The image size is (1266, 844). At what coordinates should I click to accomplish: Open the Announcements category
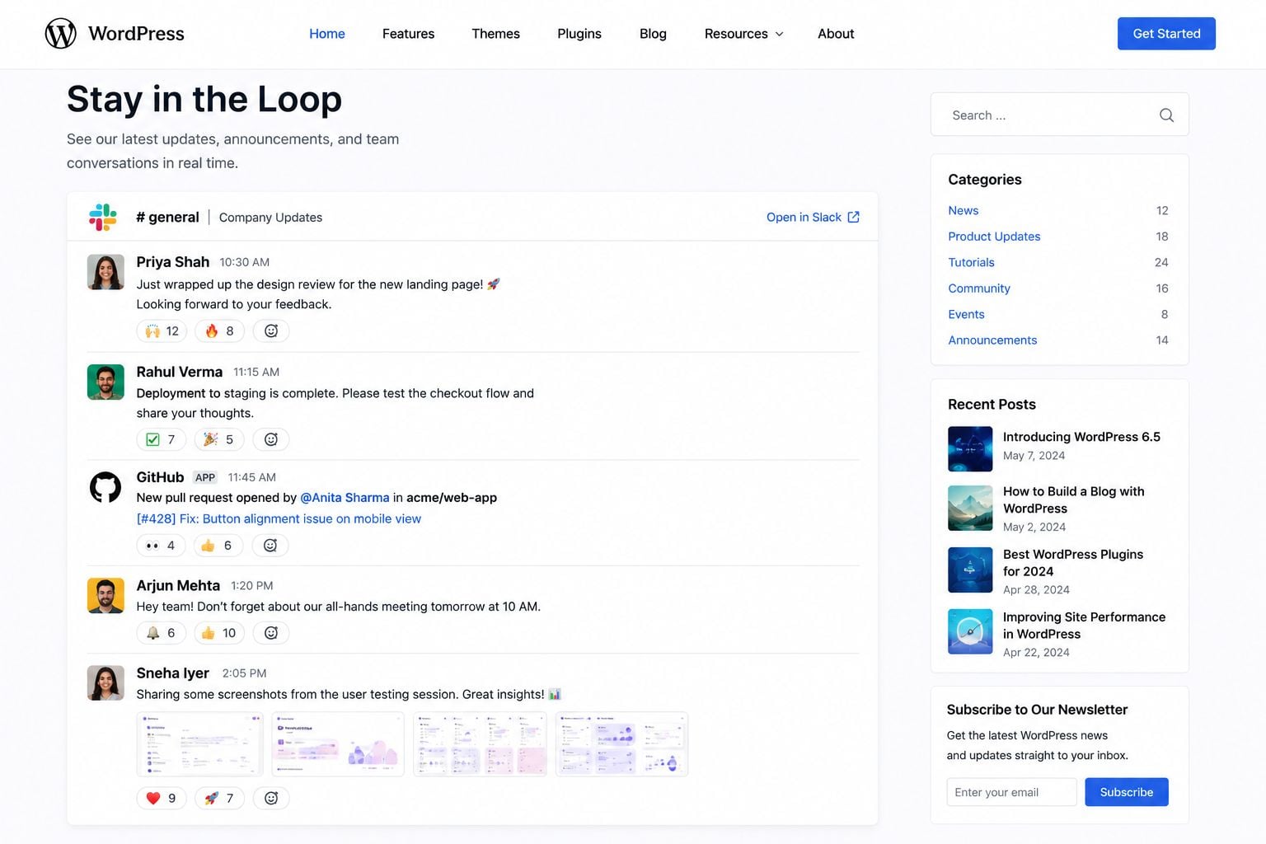(x=992, y=340)
